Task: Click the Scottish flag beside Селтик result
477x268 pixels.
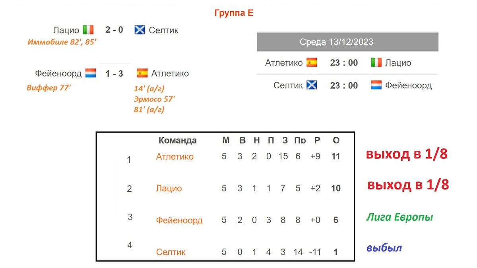Action: pos(140,30)
